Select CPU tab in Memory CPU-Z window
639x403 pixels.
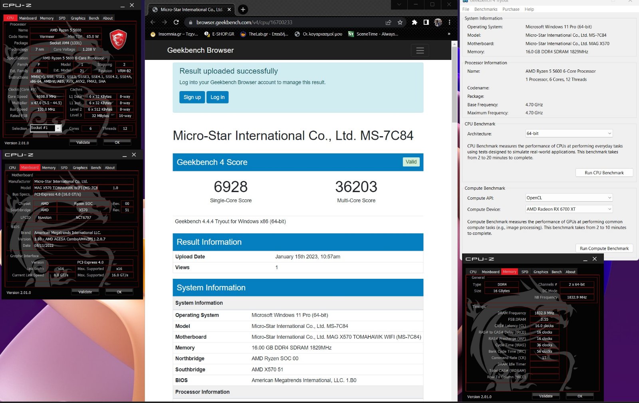click(x=473, y=272)
